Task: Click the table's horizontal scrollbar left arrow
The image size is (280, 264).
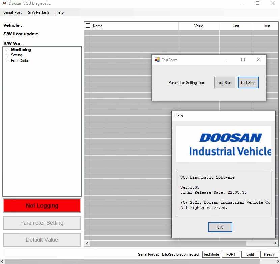Action: (87, 243)
